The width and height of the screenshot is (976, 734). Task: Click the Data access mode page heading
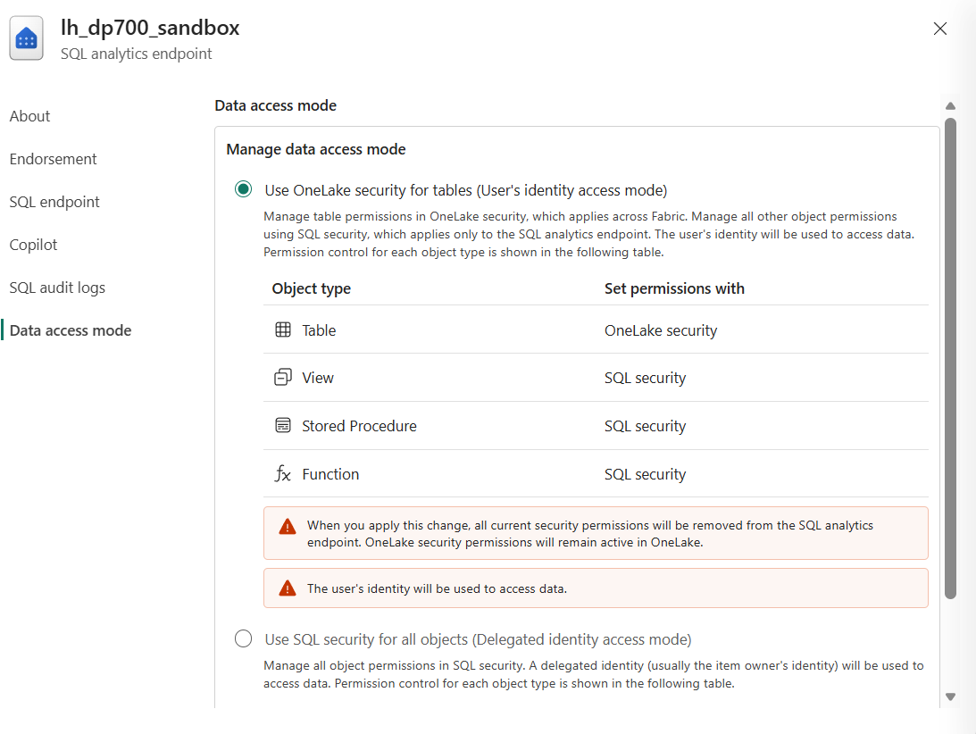pos(275,106)
